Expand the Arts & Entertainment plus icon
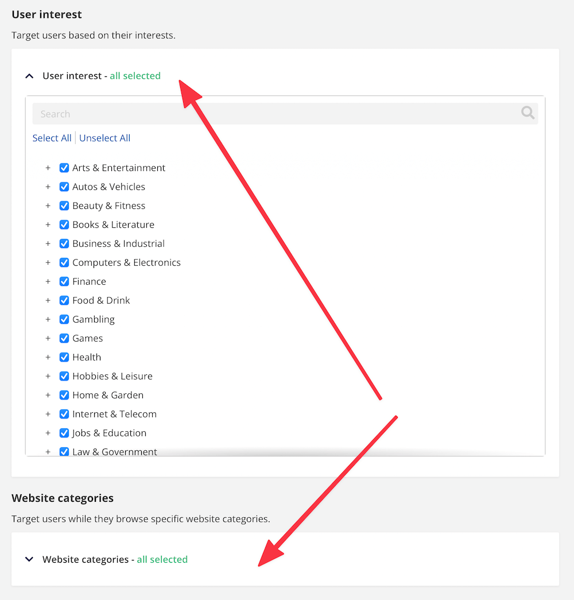 pyautogui.click(x=48, y=168)
